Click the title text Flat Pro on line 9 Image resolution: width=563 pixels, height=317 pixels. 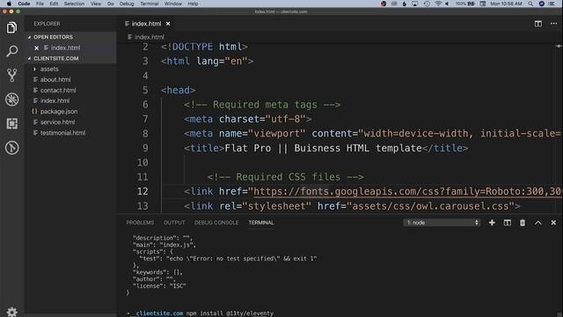tap(248, 148)
